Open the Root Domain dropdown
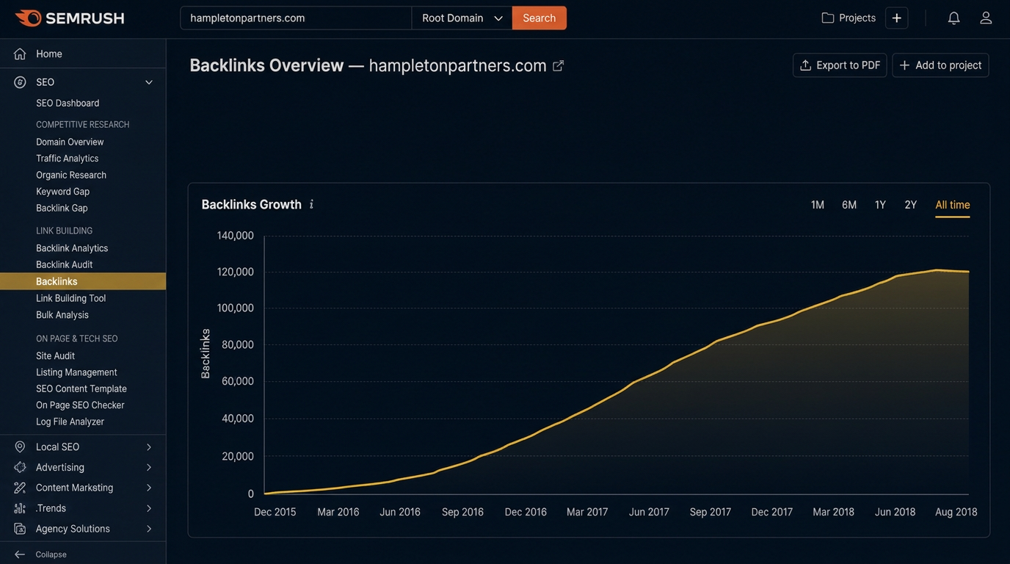This screenshot has height=564, width=1010. 462,18
